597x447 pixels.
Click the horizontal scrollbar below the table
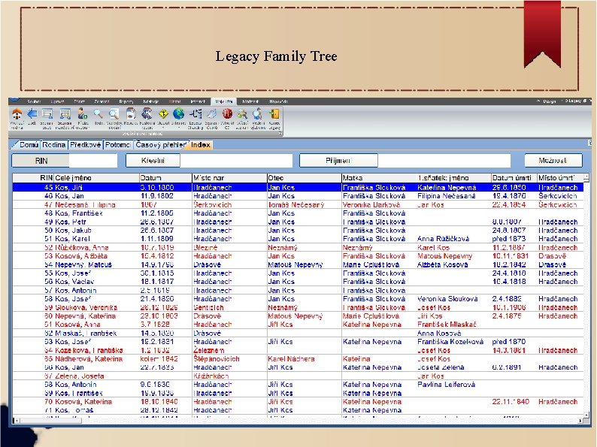pos(298,421)
